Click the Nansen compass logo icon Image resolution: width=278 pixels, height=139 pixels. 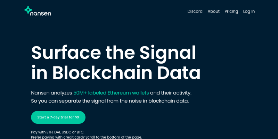coord(28,10)
